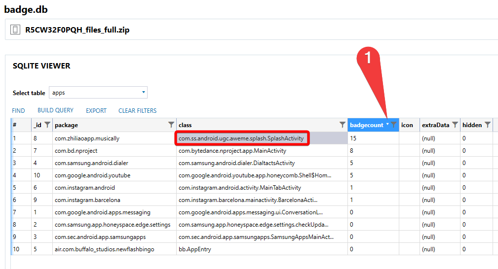Select cell com.instagram.barcelona
Viewport: 498px width, 269px height.
115,200
